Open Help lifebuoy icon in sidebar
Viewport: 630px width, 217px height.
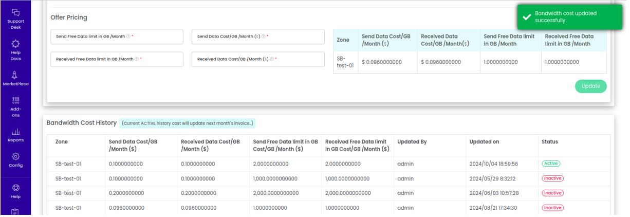pyautogui.click(x=15, y=188)
